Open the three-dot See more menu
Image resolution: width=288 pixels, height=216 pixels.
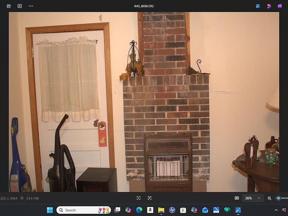(x=31, y=6)
